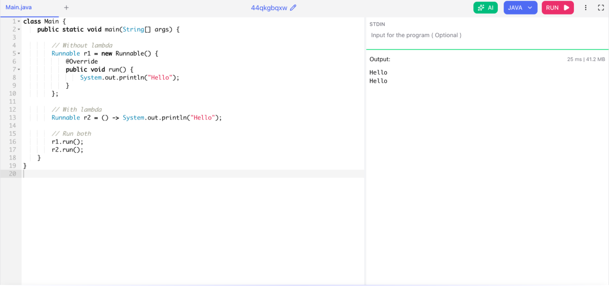The width and height of the screenshot is (609, 288).
Task: Place cursor on empty line 20
Action: pyautogui.click(x=193, y=174)
